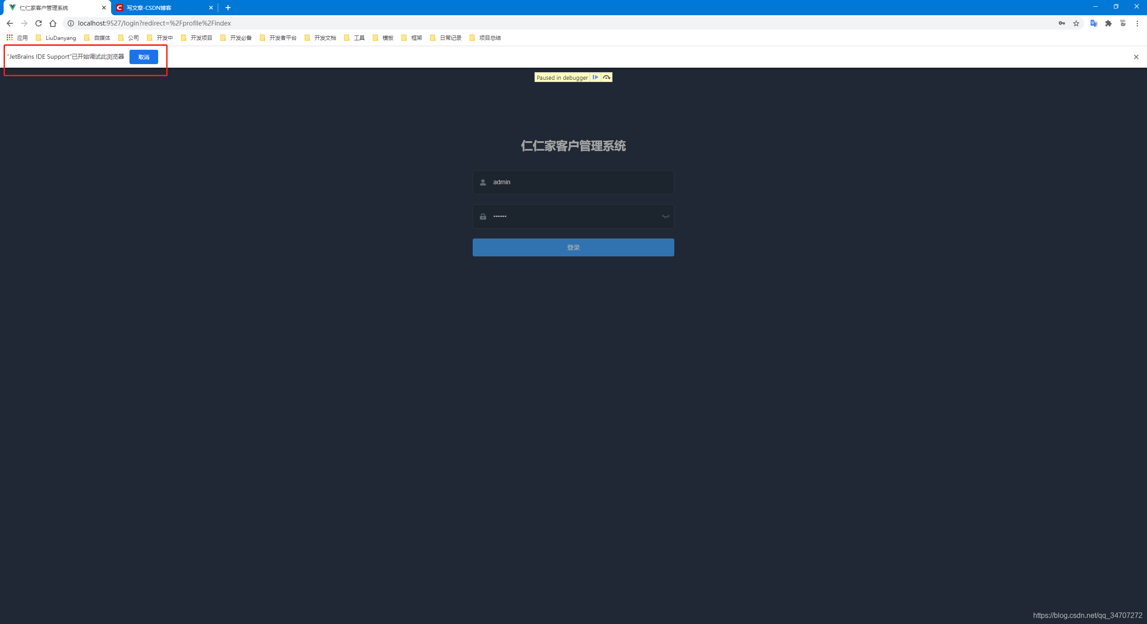Bookmark this page with the star icon

click(x=1076, y=23)
